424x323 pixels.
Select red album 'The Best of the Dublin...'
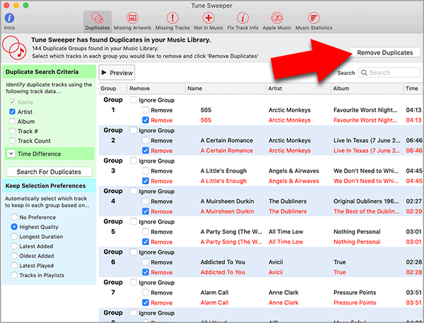click(366, 211)
